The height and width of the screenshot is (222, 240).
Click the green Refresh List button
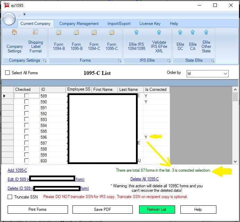[157, 210]
